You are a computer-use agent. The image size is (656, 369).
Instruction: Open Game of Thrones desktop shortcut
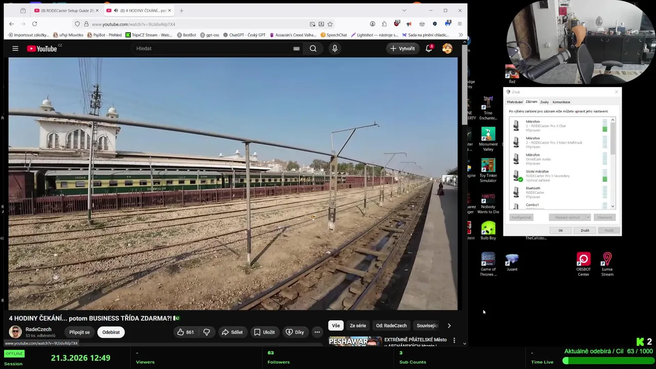tap(488, 264)
